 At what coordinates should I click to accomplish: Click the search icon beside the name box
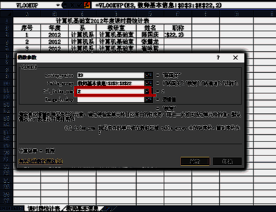(65, 5)
